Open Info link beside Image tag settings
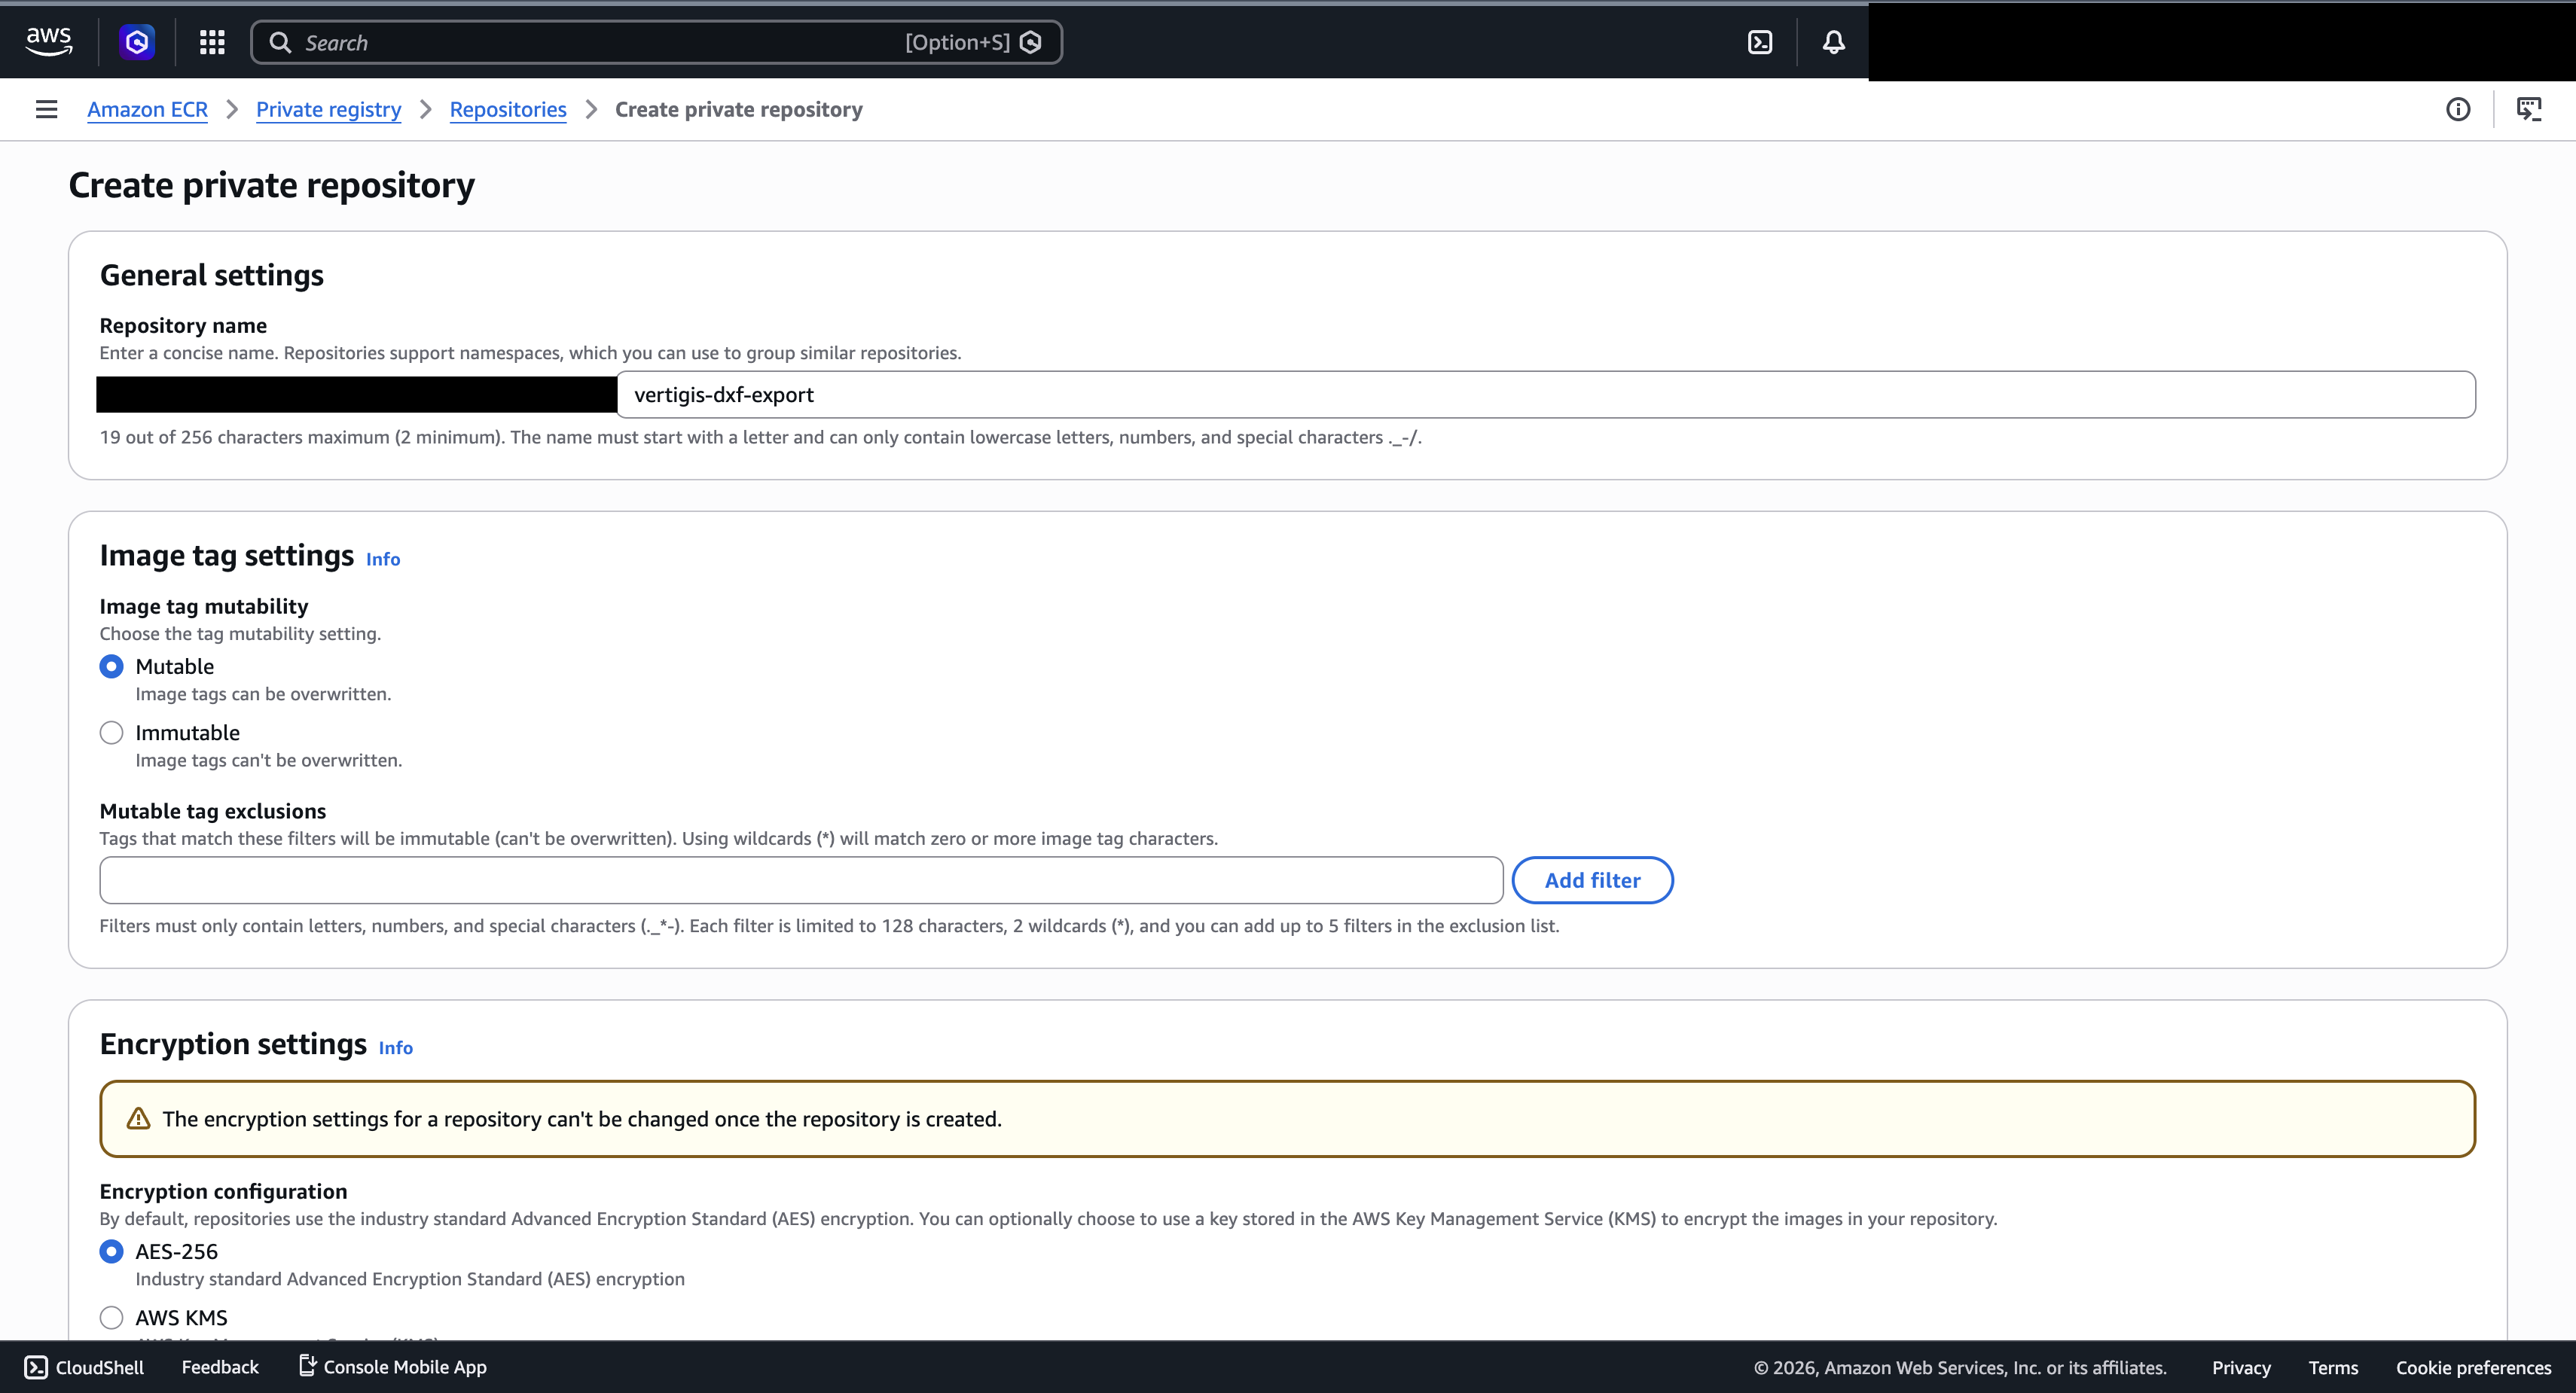Screen dimensions: 2576x1393 tap(383, 559)
